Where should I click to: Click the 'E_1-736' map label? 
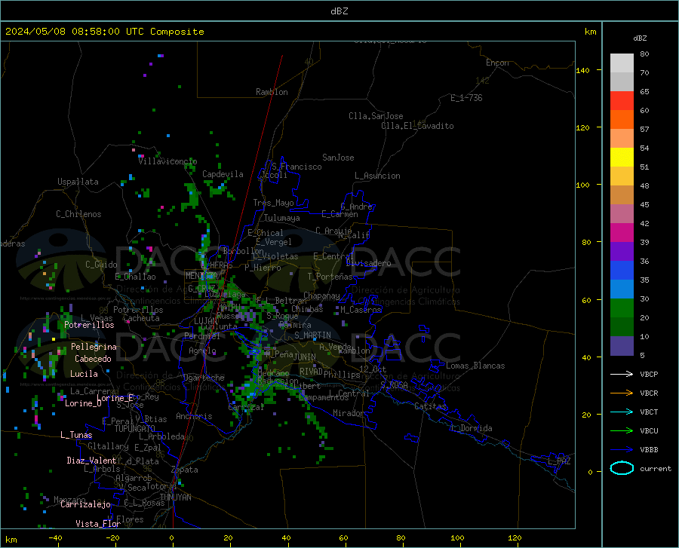tap(466, 98)
